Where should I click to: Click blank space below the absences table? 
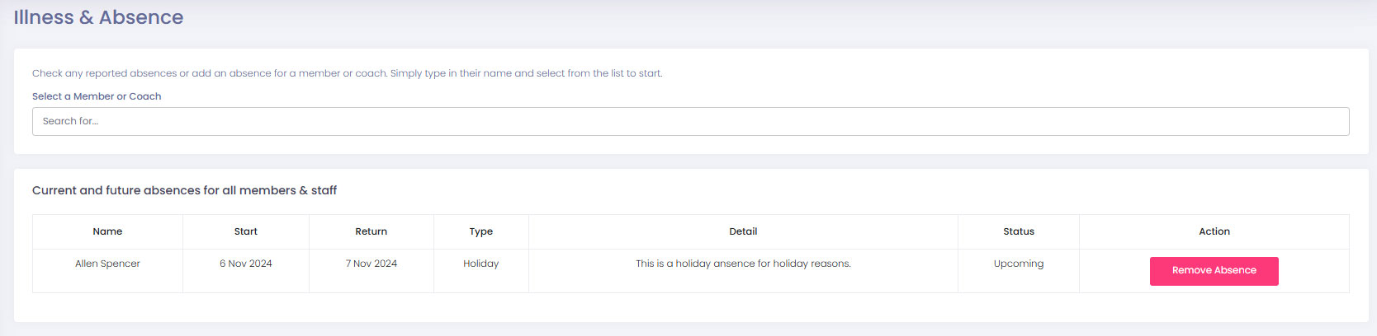(x=690, y=307)
